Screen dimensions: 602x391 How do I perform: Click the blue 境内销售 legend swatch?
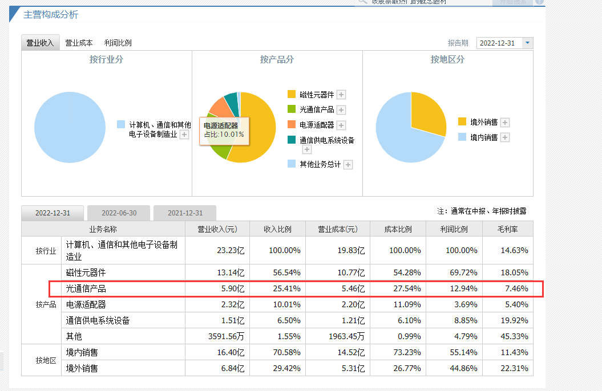462,137
